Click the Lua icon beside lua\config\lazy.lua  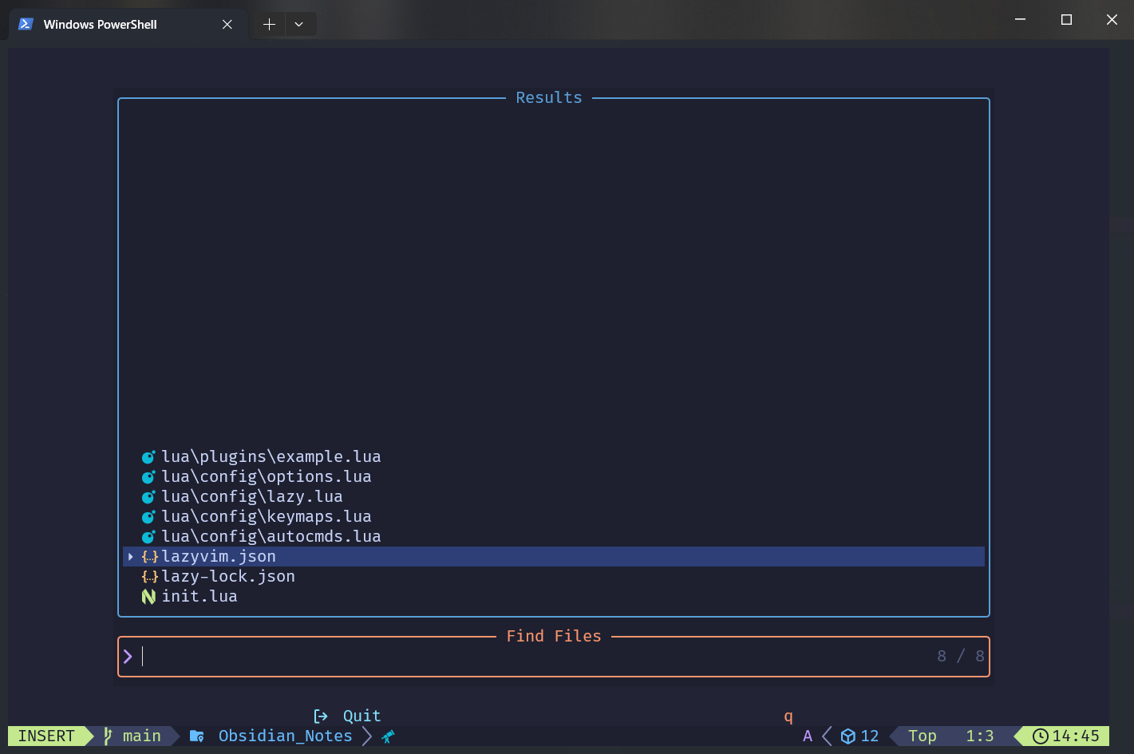148,497
